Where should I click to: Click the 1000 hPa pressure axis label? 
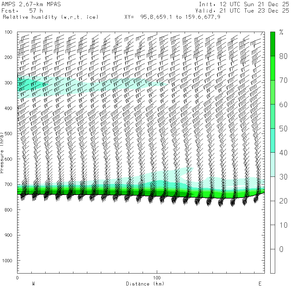(7, 261)
